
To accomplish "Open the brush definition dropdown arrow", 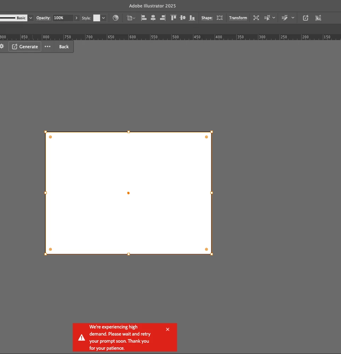I will (x=31, y=18).
